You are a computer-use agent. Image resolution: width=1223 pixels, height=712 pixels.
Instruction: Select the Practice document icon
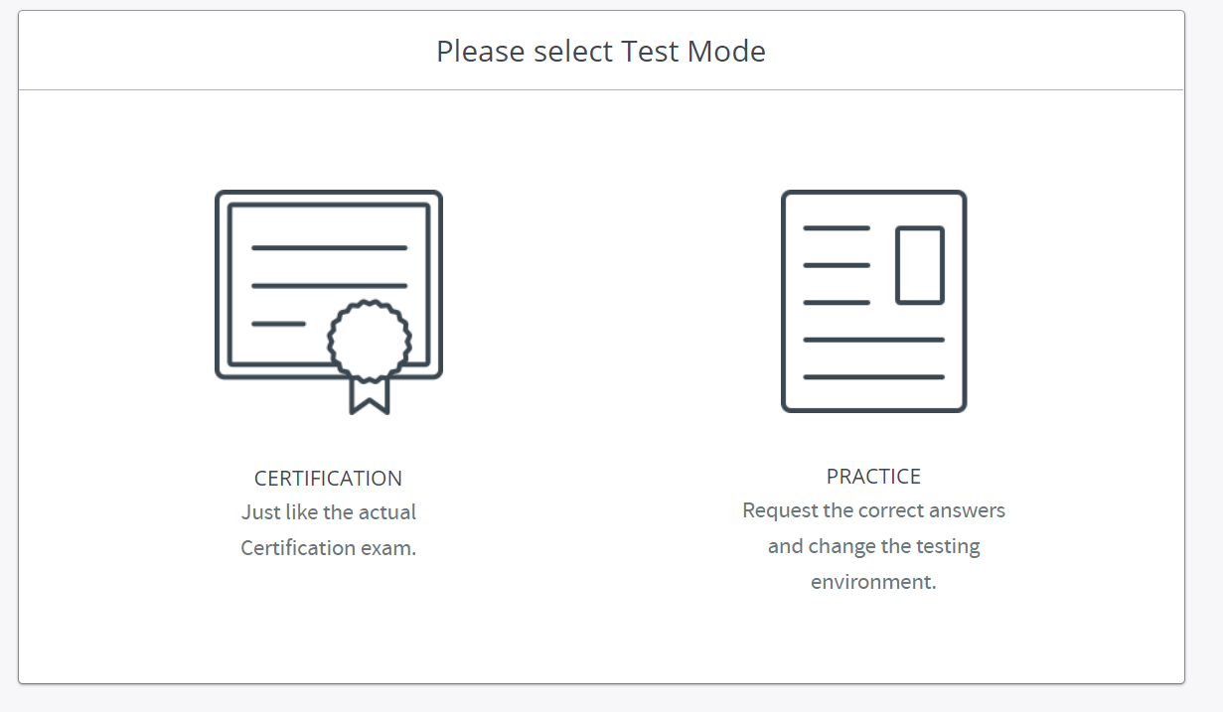873,301
